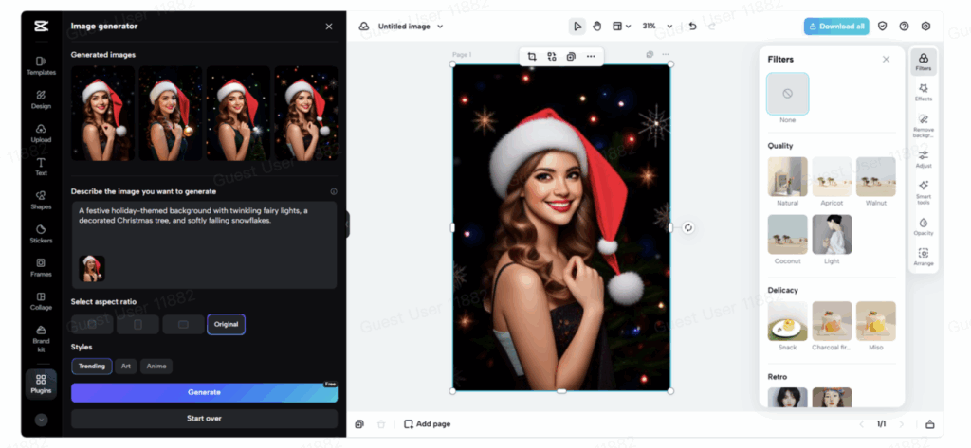Select the Remove background tool
Viewport: 971px width, 448px height.
923,124
